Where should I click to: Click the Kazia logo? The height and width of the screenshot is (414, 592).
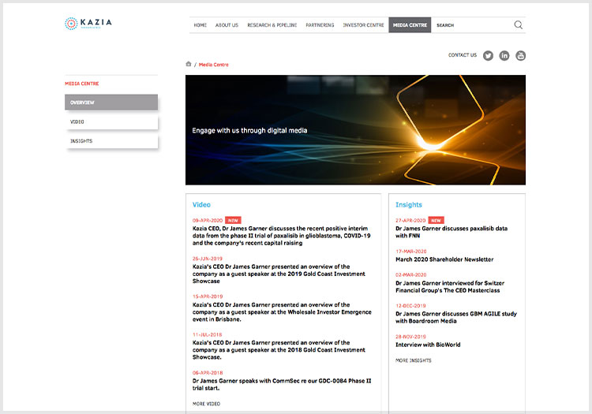pos(88,24)
